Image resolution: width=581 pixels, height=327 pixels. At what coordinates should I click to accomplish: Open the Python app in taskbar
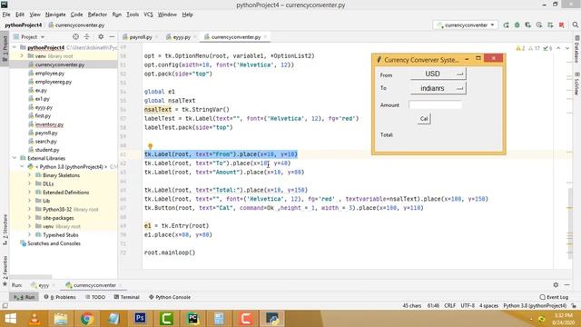click(x=272, y=319)
